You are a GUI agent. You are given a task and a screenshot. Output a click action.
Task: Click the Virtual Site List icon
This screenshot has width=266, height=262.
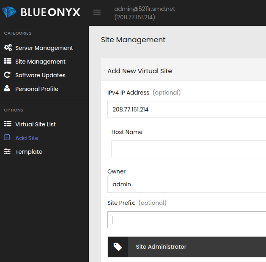(8, 124)
